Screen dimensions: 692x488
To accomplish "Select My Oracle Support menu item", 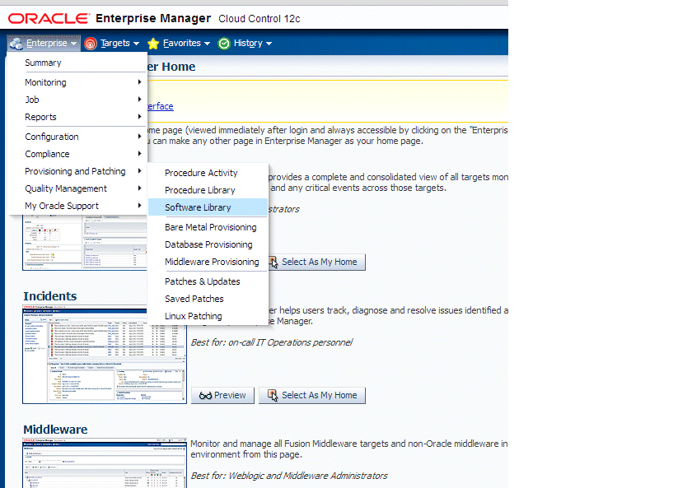I will coord(77,206).
